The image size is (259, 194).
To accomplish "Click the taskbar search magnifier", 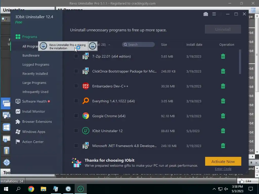I will coord(18,189).
